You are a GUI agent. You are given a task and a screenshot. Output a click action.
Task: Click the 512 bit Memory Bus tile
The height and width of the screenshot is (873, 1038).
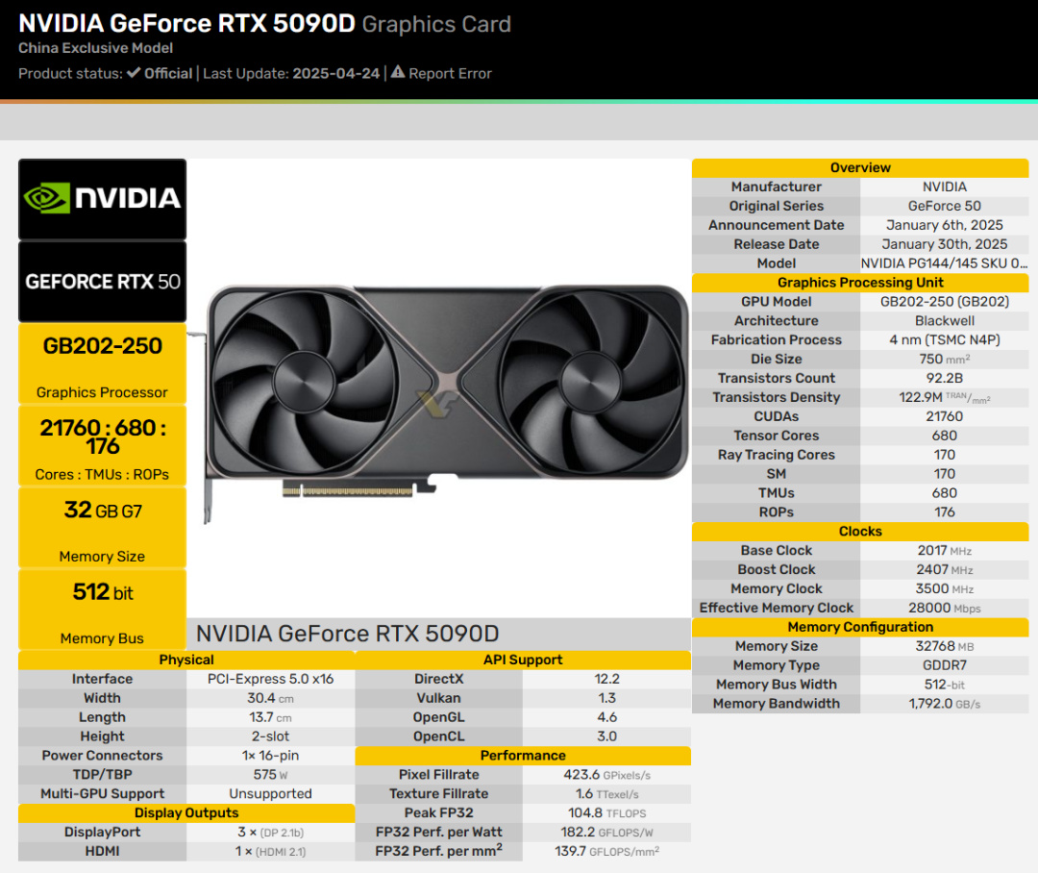103,610
